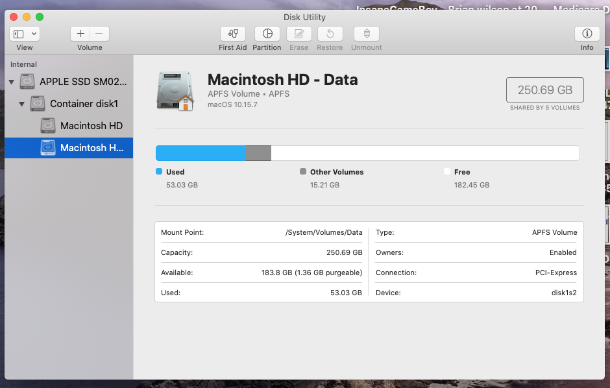The width and height of the screenshot is (610, 388).
Task: Click the gray Other Volumes bar segment
Action: (x=258, y=153)
